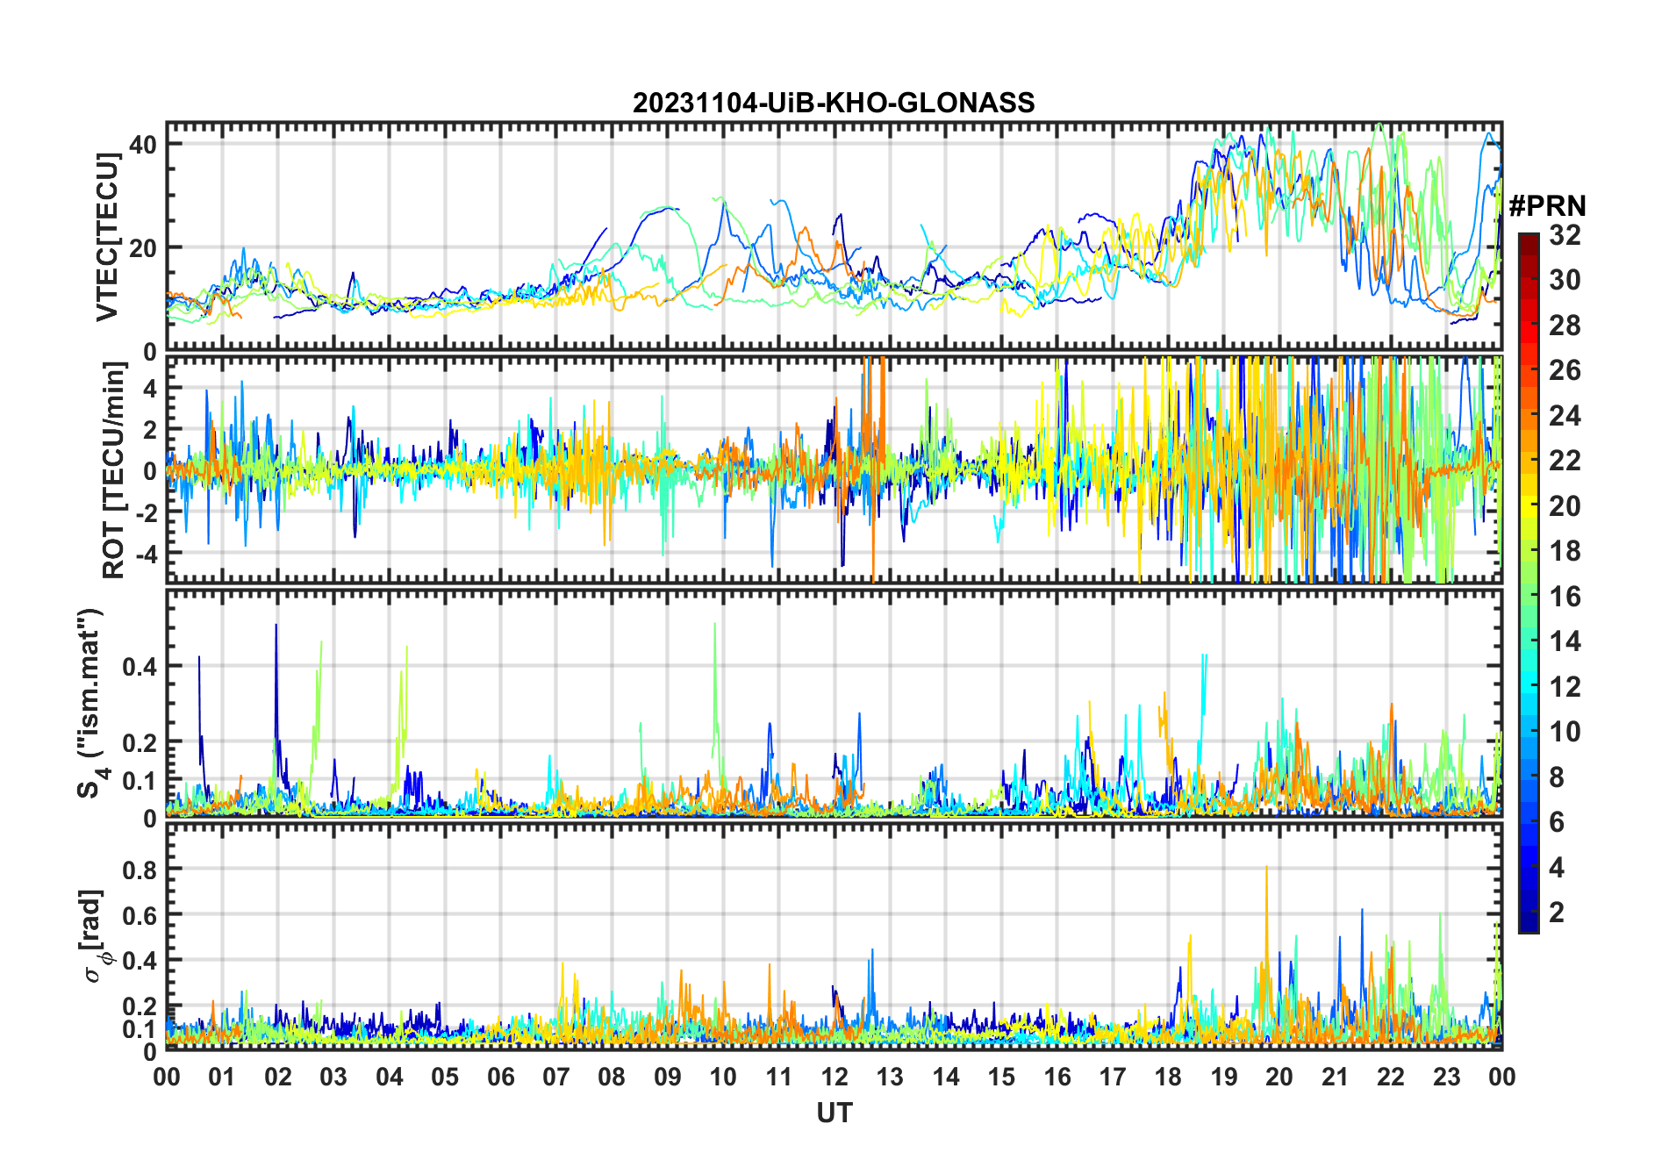Click the 14 tick on the PRN colorbar
Screen dimensions: 1669x1167
coord(1565,641)
